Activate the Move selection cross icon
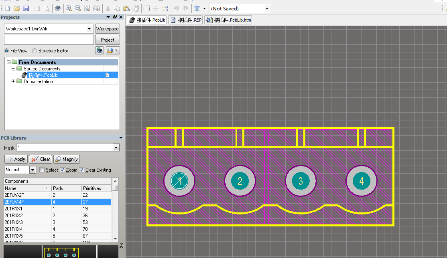The height and width of the screenshot is (258, 447). [x=156, y=8]
